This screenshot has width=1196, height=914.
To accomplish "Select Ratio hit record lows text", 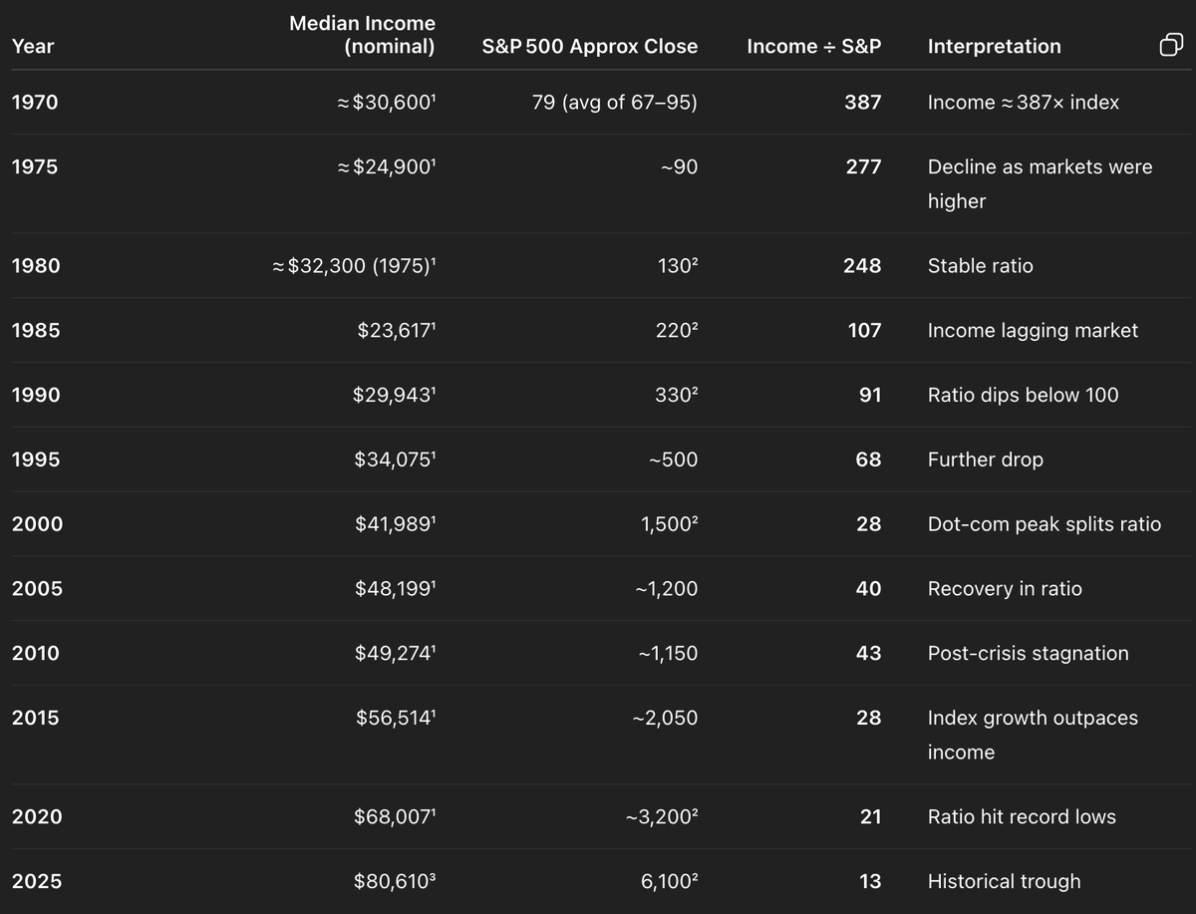I will tap(1022, 816).
